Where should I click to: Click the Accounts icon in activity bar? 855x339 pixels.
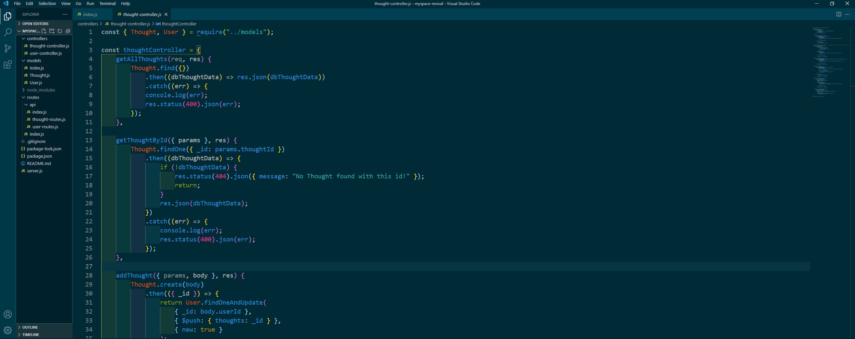click(x=8, y=314)
